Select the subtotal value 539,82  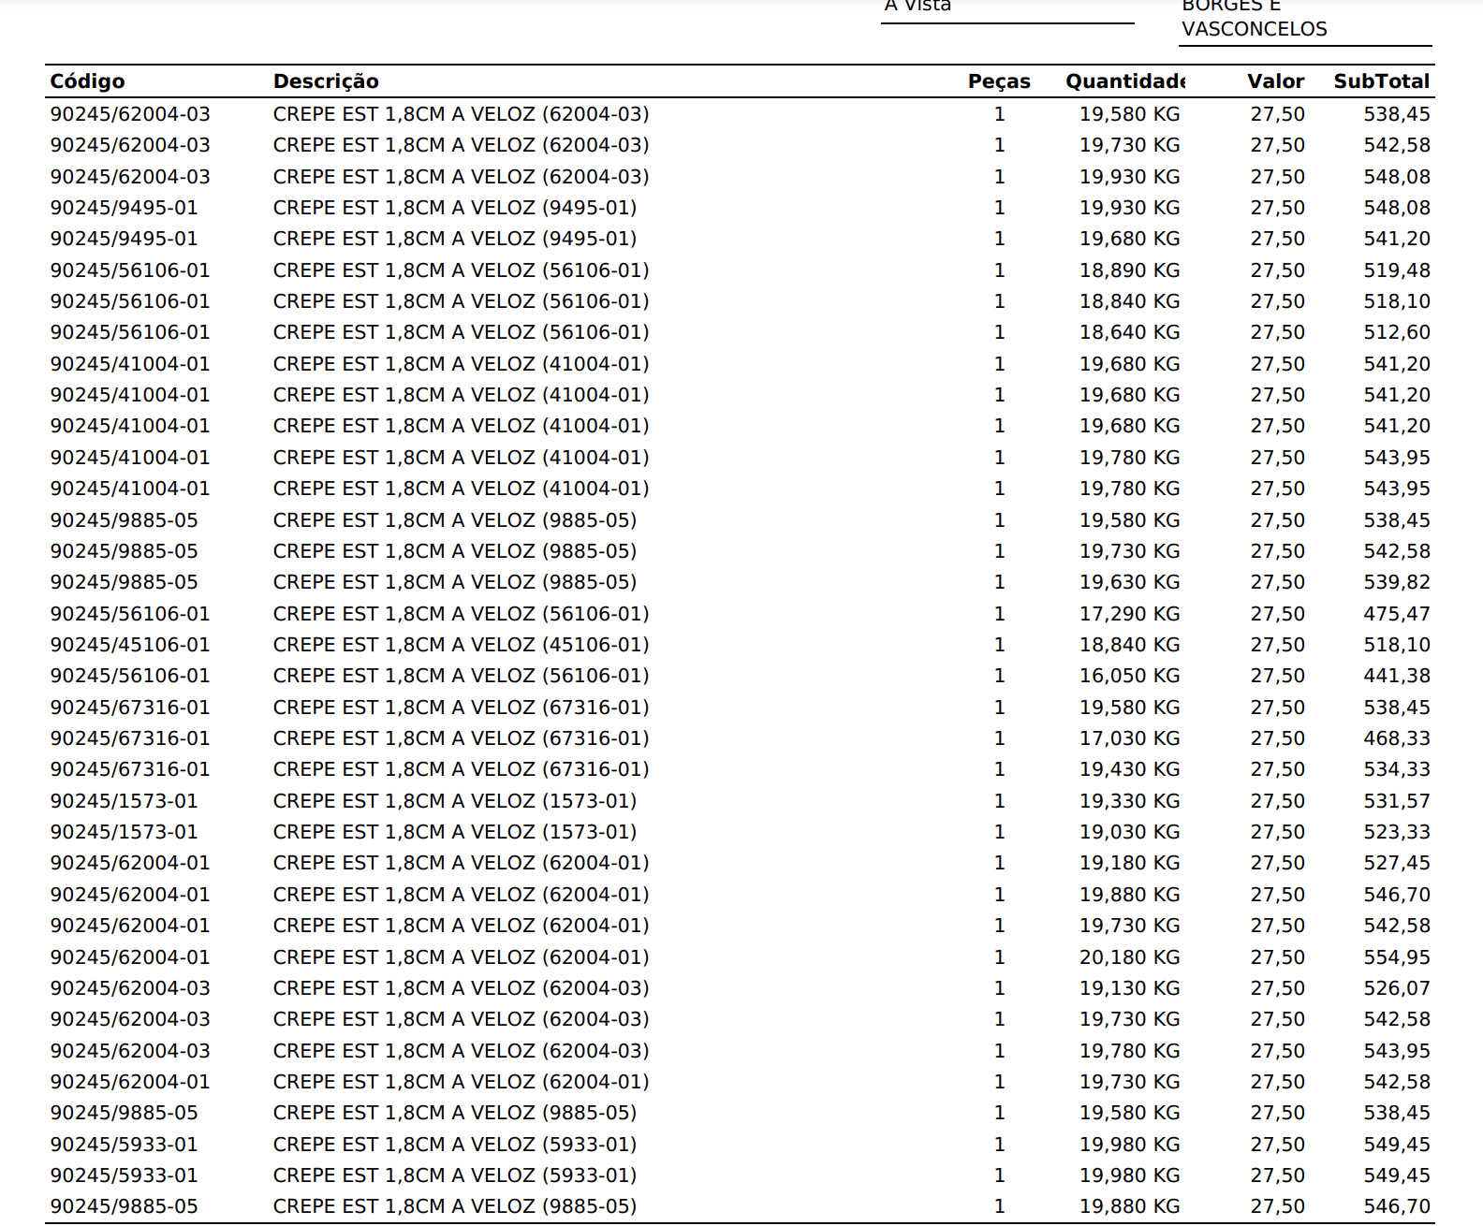(x=1396, y=582)
